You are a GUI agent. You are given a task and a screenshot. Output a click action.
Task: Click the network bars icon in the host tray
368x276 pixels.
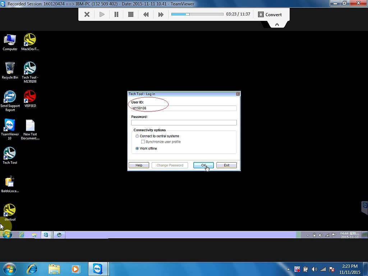point(323,269)
